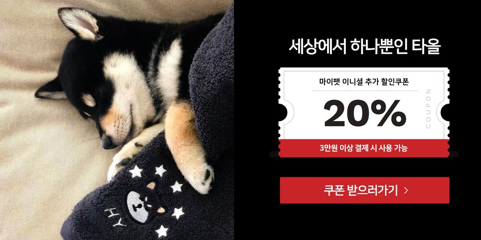Click the puppy's upright ear
This screenshot has width=481, height=240.
pos(79,24)
